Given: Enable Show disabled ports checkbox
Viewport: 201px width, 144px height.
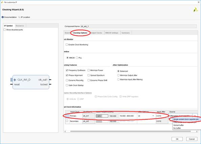Looking at the screenshot, I should [x=5, y=30].
